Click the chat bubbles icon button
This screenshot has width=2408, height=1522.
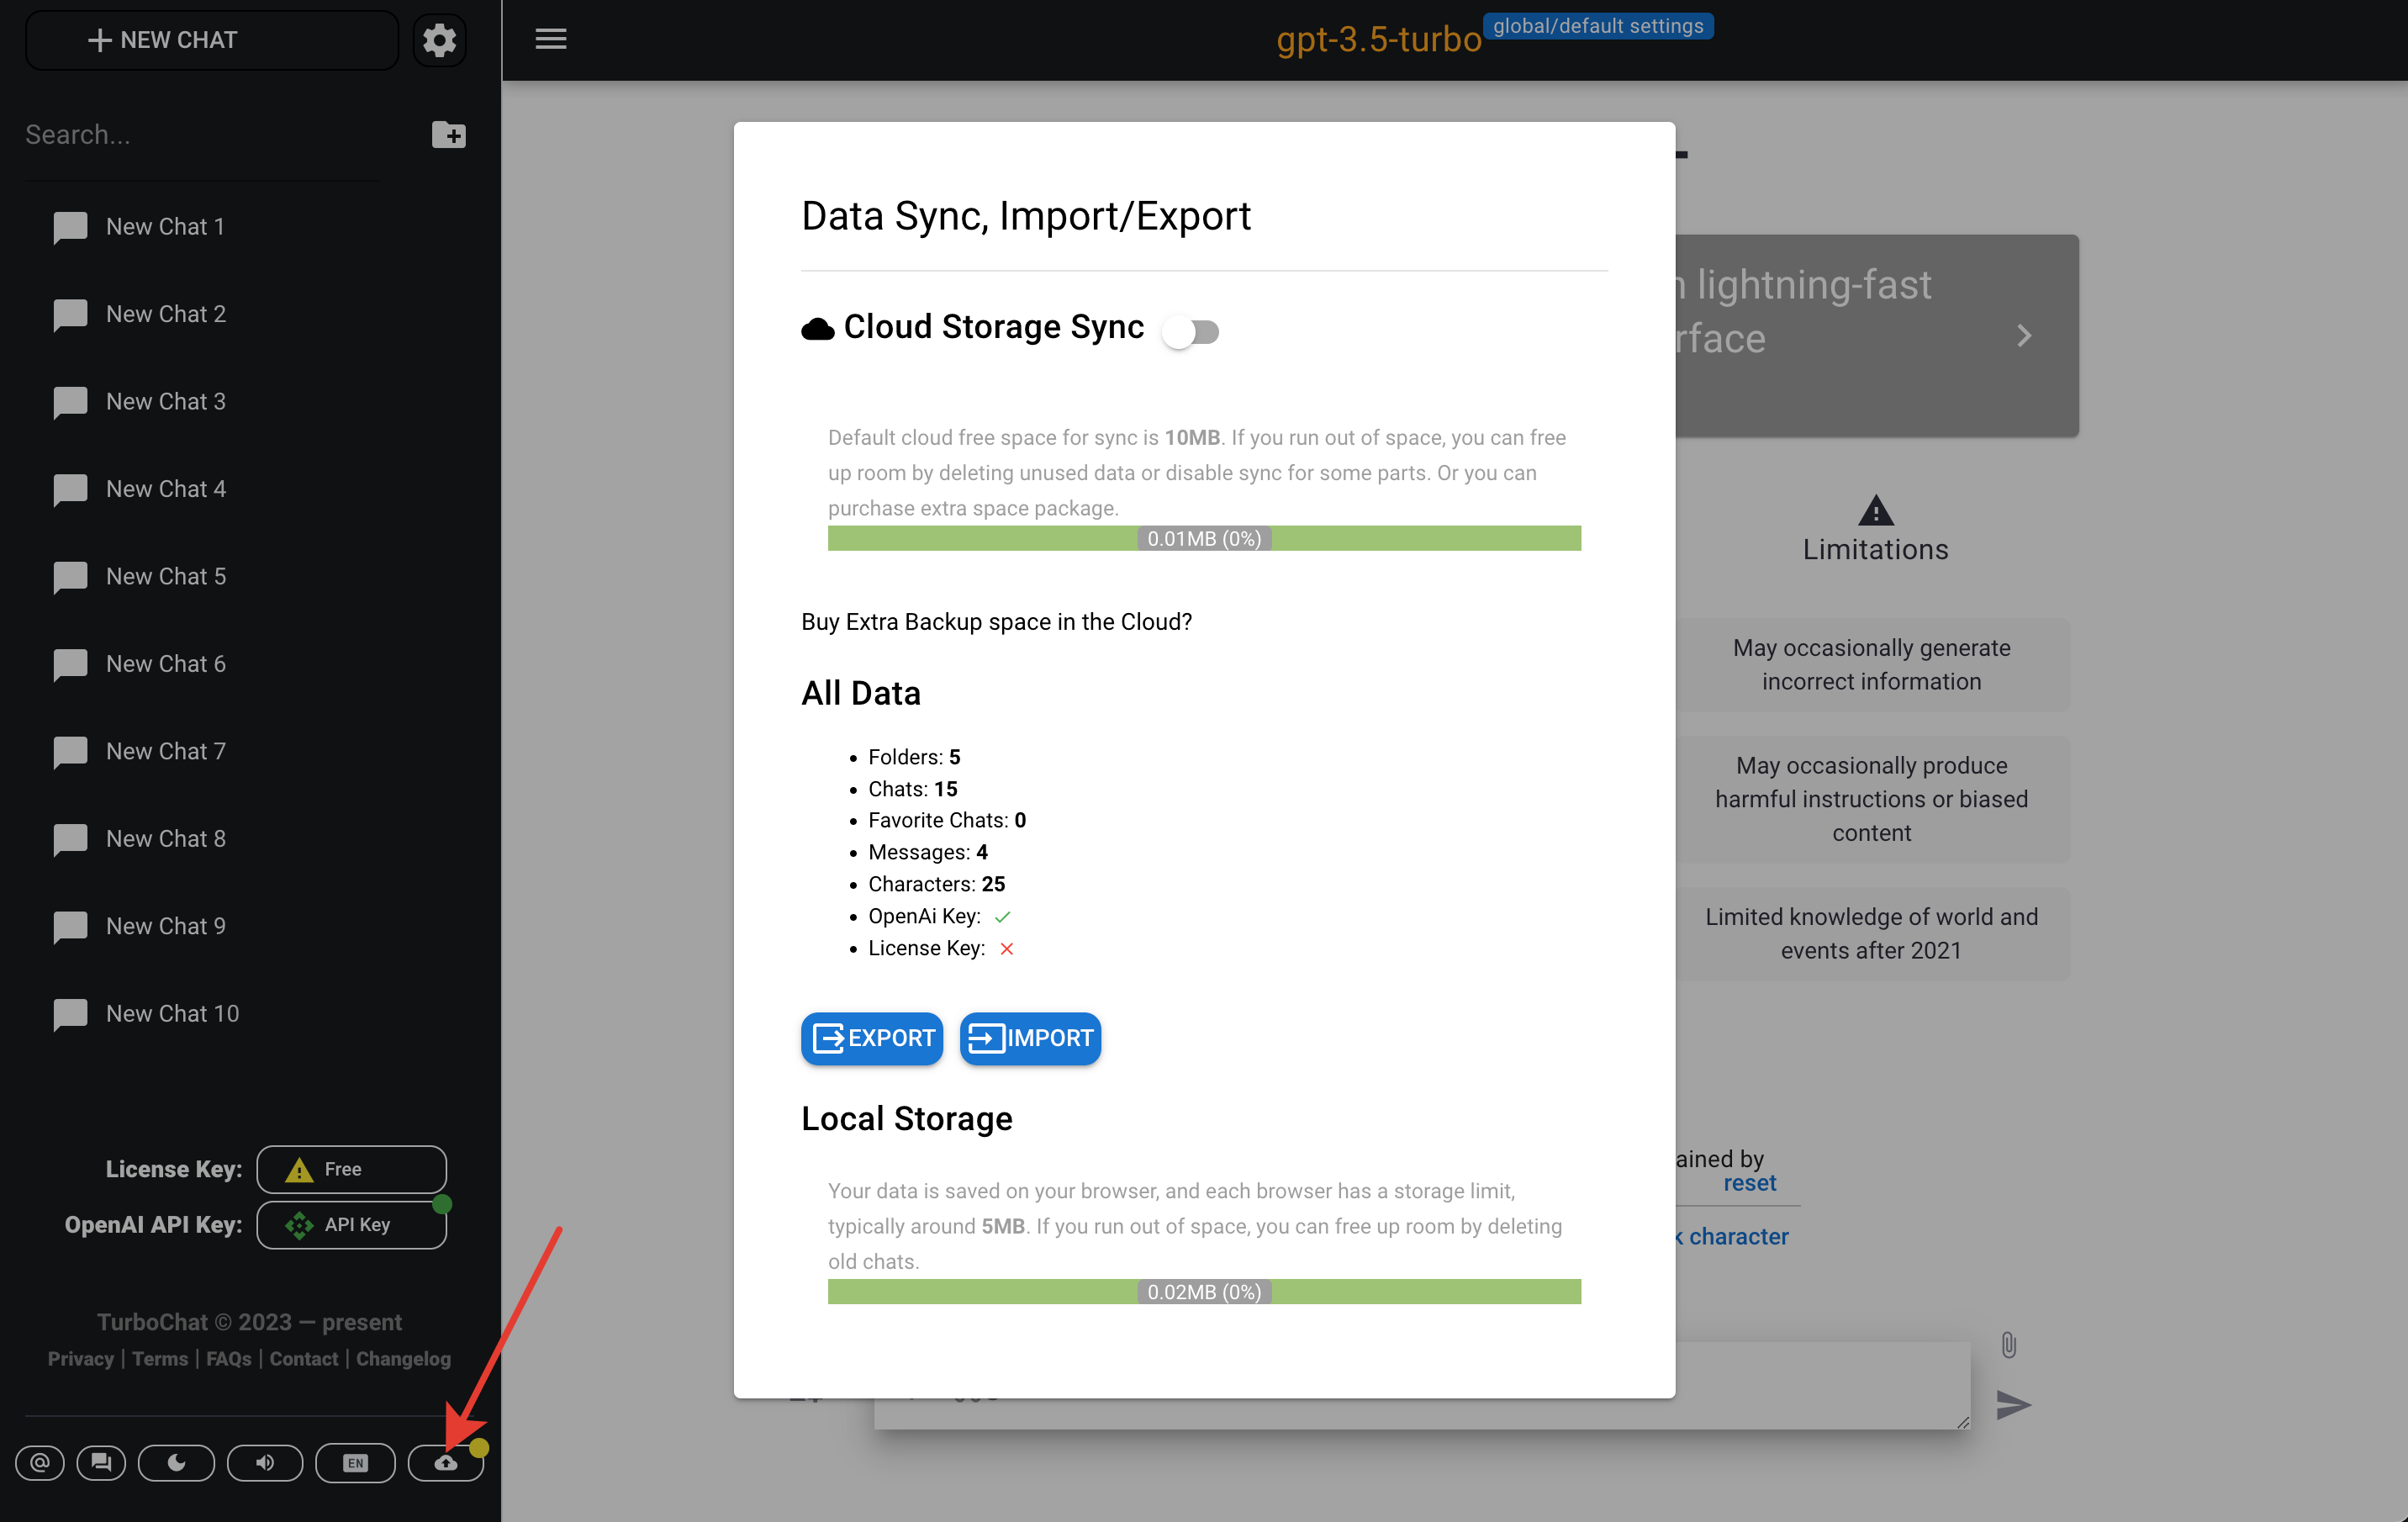click(x=101, y=1463)
